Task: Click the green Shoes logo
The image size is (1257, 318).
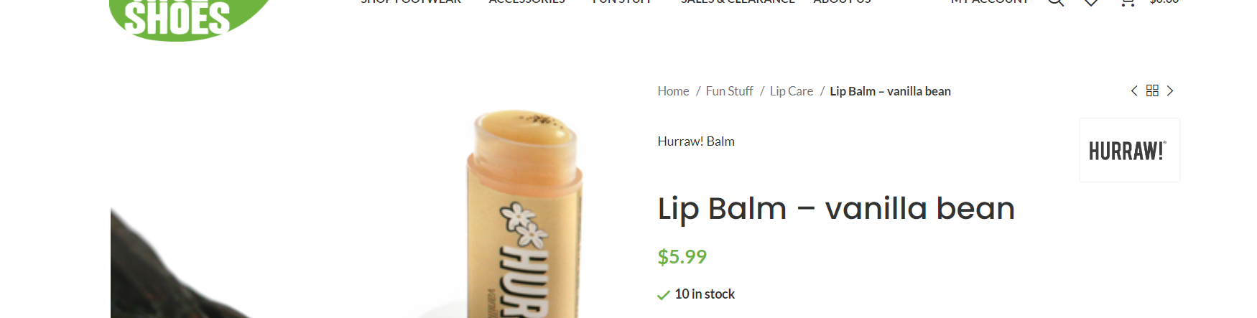Action: 189,19
